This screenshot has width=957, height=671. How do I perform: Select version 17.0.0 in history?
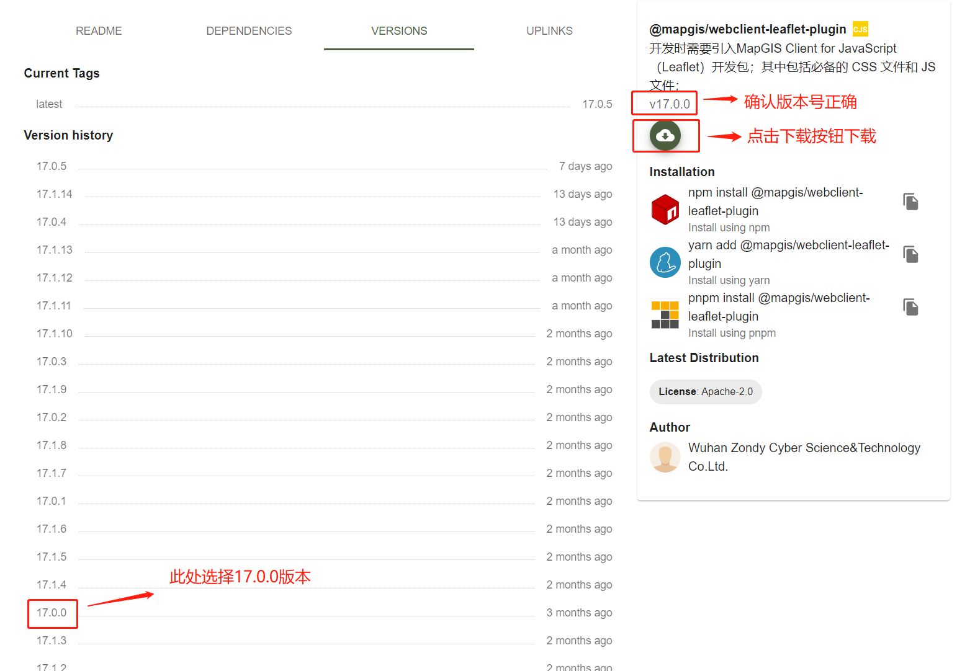[52, 613]
